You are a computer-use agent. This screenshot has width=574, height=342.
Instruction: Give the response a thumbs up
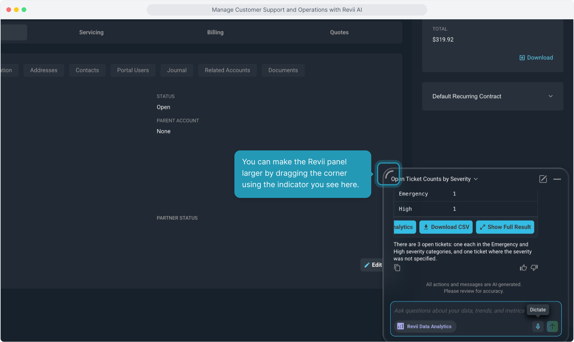tap(523, 268)
